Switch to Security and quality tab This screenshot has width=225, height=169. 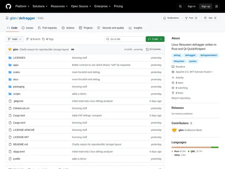point(110,28)
